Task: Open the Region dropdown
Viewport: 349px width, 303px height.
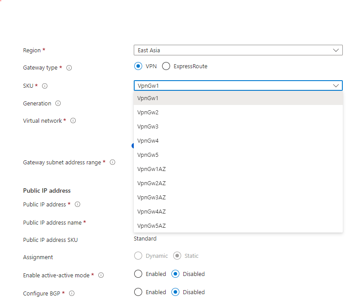Action: (x=238, y=50)
